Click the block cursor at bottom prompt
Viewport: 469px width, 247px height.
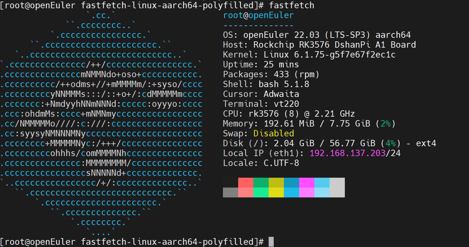pos(271,242)
